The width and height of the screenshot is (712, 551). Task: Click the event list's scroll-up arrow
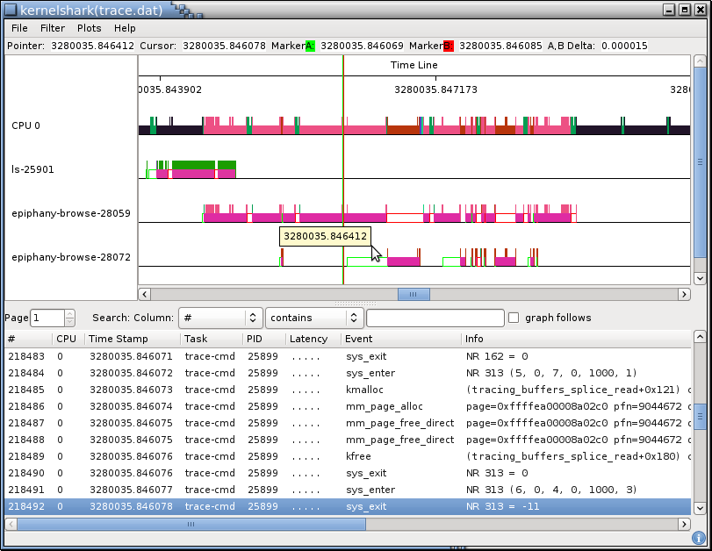click(x=700, y=337)
